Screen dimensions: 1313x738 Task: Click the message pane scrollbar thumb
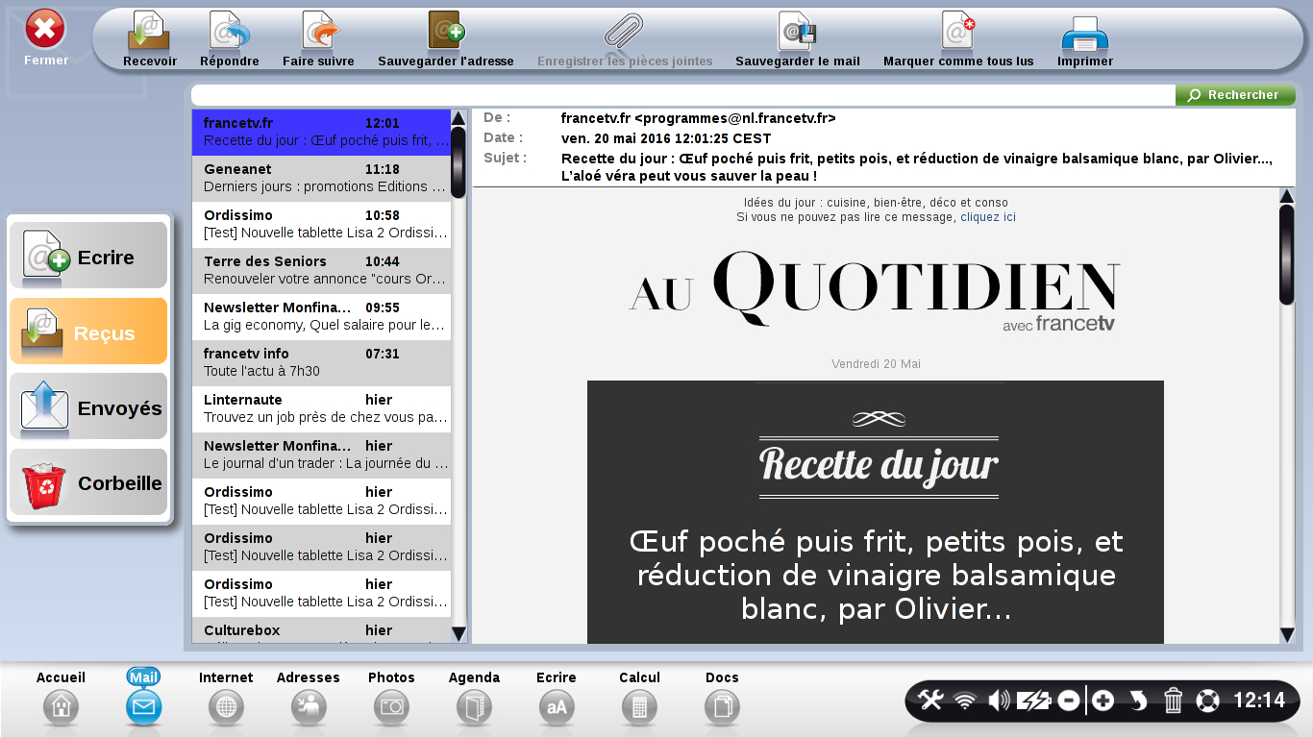tap(1287, 255)
